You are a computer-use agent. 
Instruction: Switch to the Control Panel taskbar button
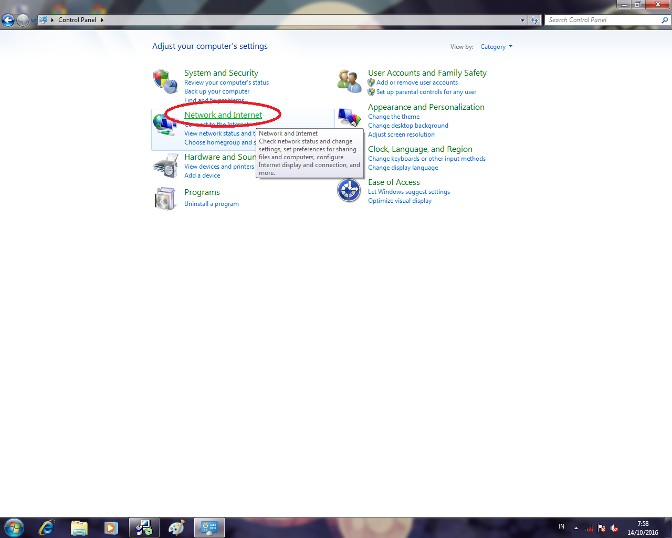tap(209, 527)
